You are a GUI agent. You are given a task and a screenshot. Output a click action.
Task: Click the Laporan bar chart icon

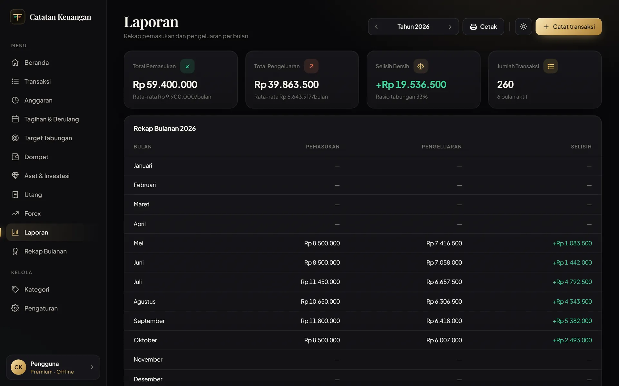[x=15, y=232]
